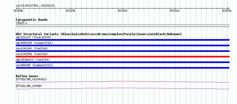
Task: Click the dgv4682n54 (Cooper2011) label
Action: tap(34, 43)
